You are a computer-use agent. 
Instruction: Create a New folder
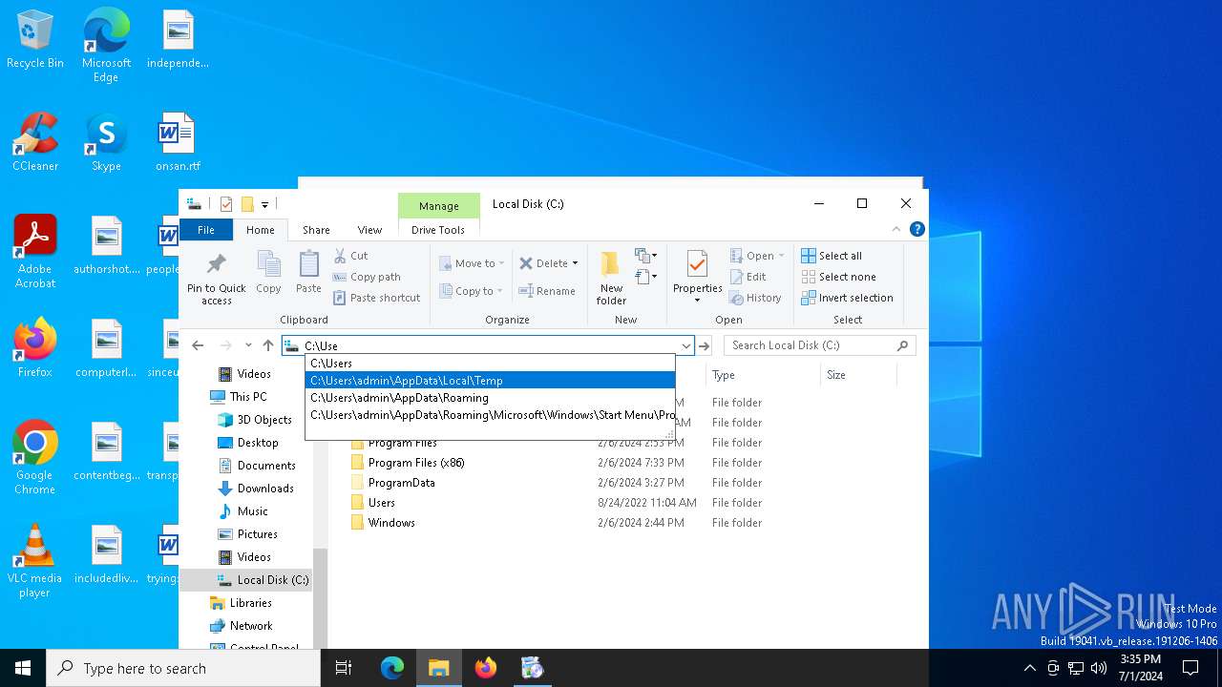[611, 278]
